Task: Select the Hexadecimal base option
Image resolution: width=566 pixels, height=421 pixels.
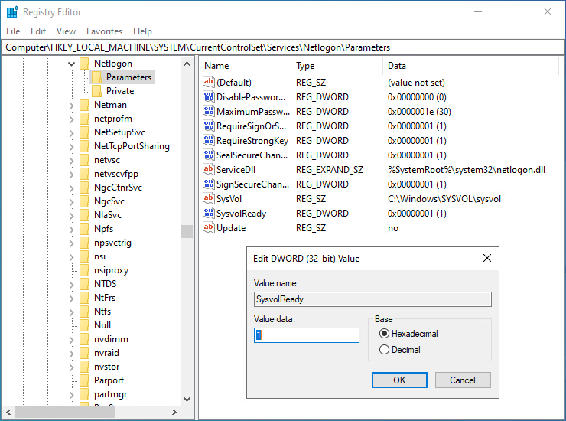Action: (384, 334)
